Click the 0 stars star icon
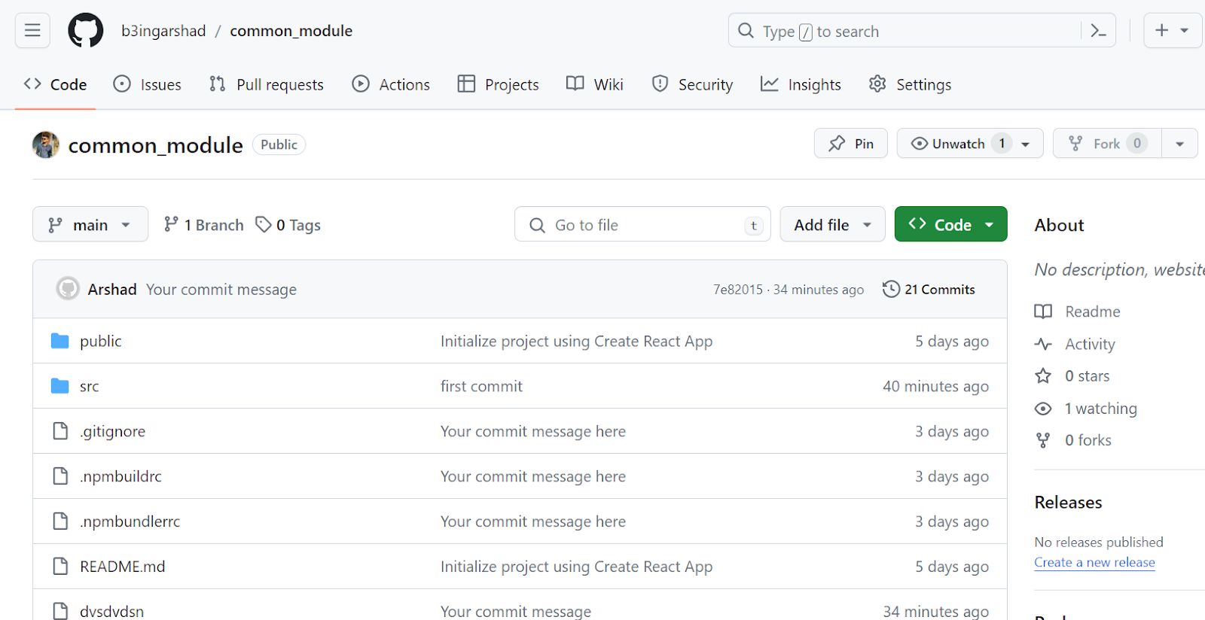 point(1043,376)
